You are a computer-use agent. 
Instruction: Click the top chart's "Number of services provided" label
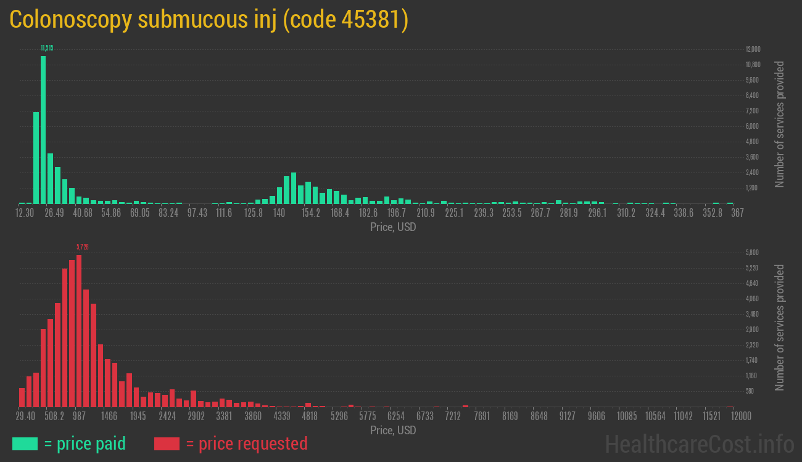click(780, 124)
